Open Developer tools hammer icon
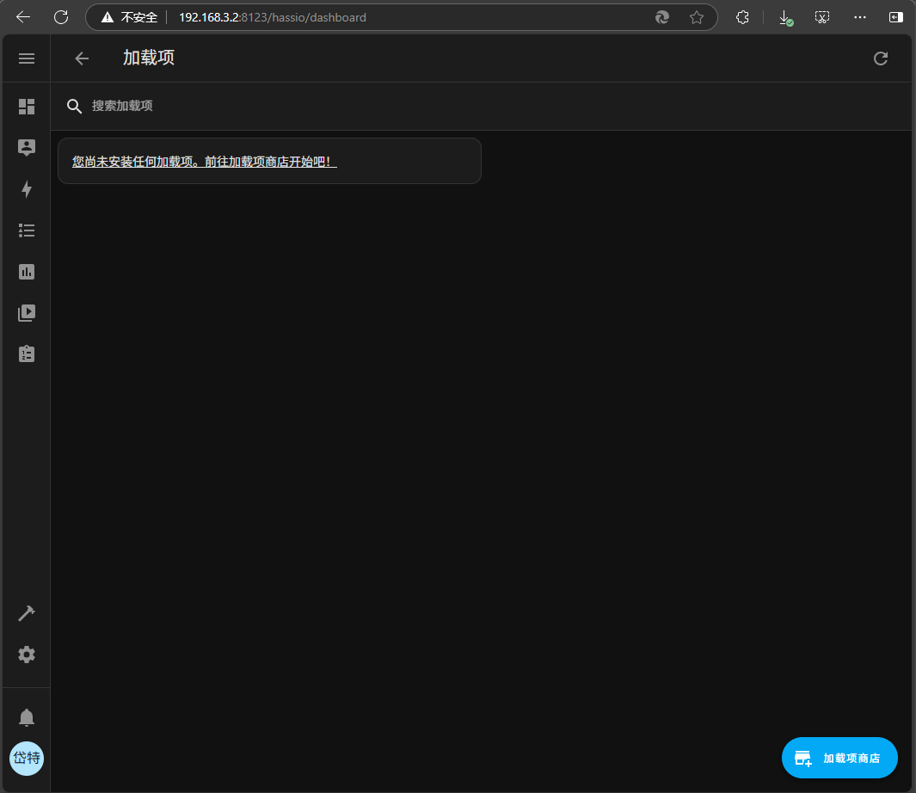Image resolution: width=916 pixels, height=793 pixels. [x=27, y=613]
